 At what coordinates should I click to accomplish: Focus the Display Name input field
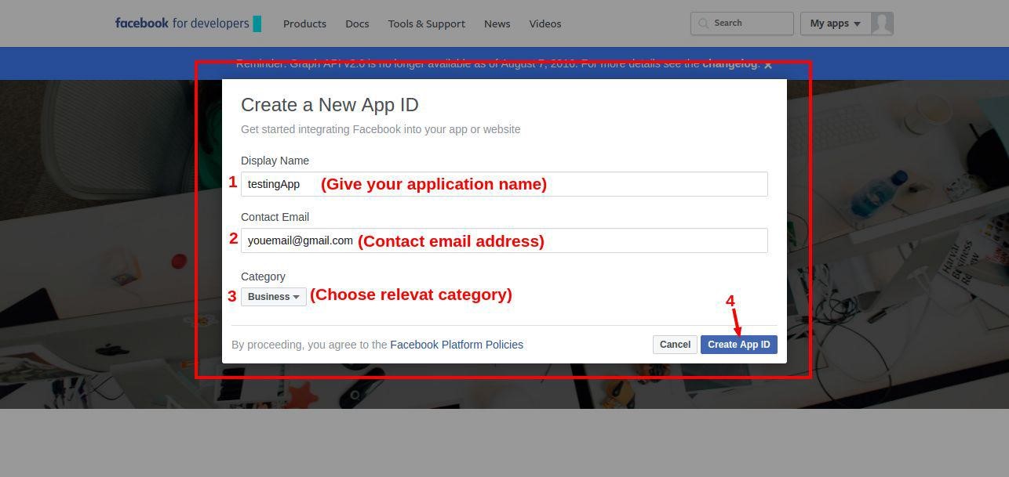pos(504,184)
